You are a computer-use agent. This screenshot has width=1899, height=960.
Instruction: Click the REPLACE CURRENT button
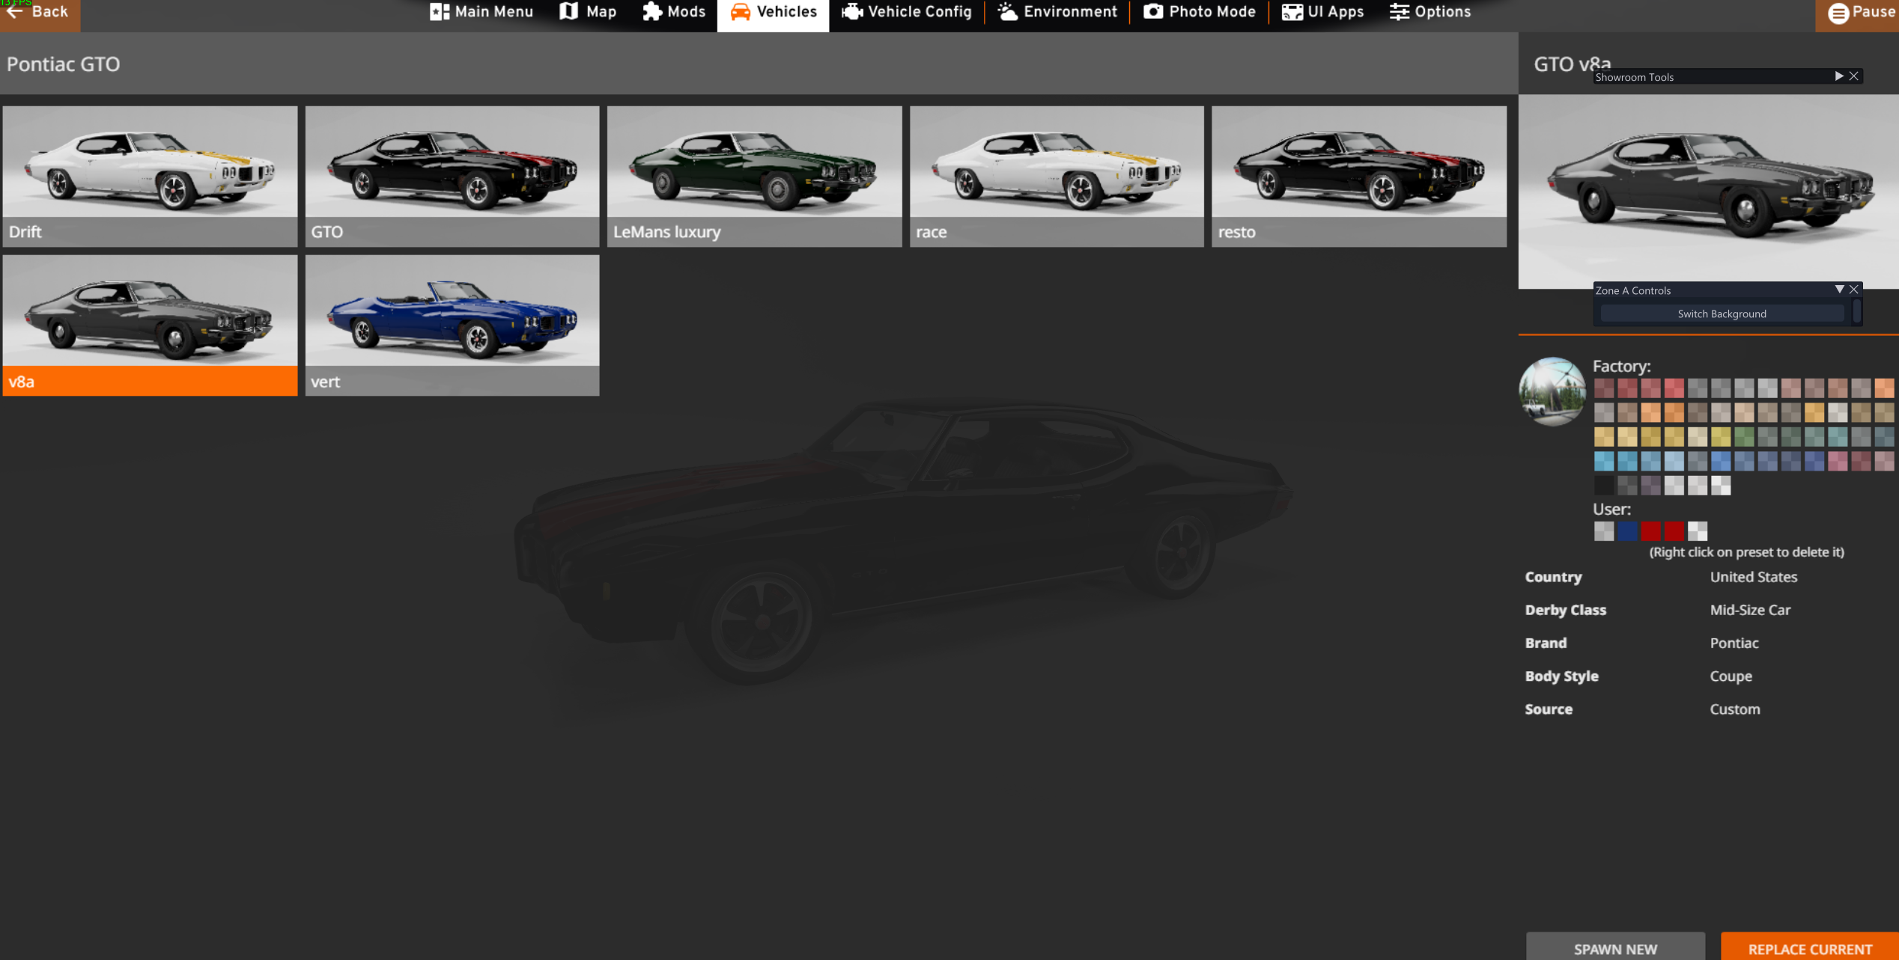(x=1810, y=948)
